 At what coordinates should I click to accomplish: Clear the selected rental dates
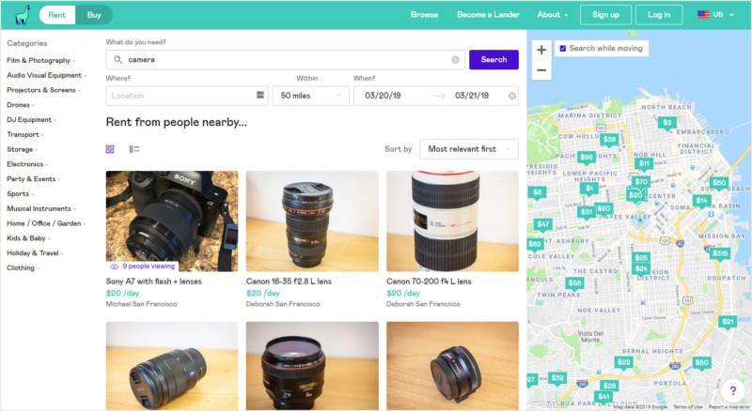pos(512,96)
